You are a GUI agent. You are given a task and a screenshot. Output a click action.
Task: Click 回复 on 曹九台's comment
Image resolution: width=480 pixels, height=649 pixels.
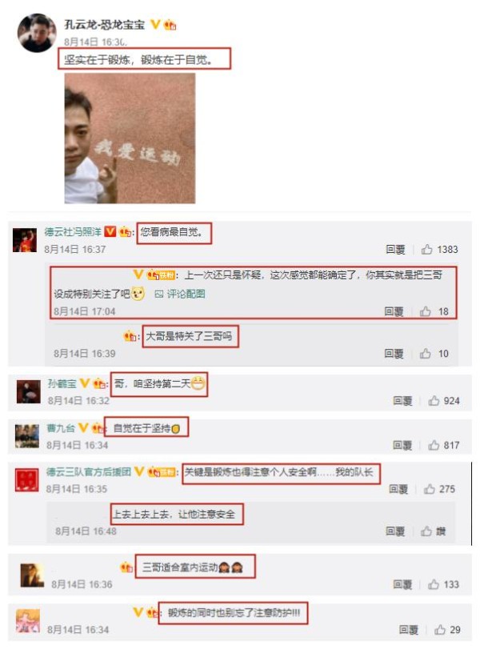click(x=402, y=445)
